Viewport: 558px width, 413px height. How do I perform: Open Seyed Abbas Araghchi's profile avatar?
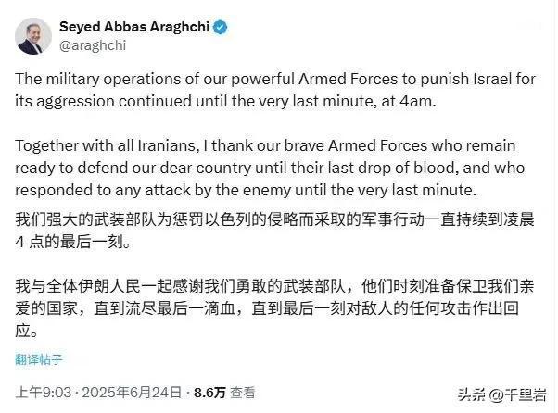click(33, 36)
